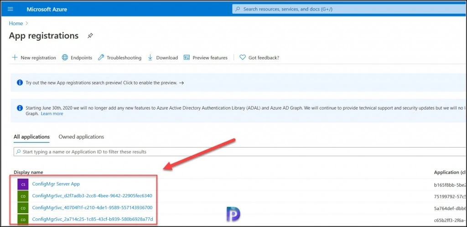The width and height of the screenshot is (467, 227).
Task: Click application ID starting c65b2ff3
Action: pyautogui.click(x=450, y=220)
